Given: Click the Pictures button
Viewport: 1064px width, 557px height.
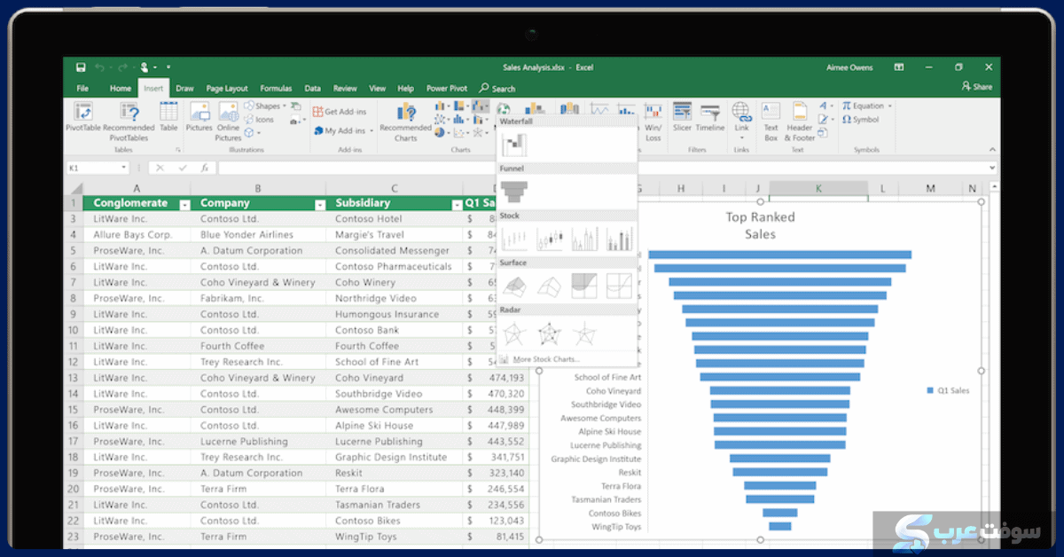Looking at the screenshot, I should [x=199, y=116].
